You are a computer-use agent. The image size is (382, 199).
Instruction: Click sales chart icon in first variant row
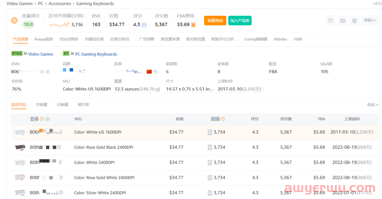(210, 132)
